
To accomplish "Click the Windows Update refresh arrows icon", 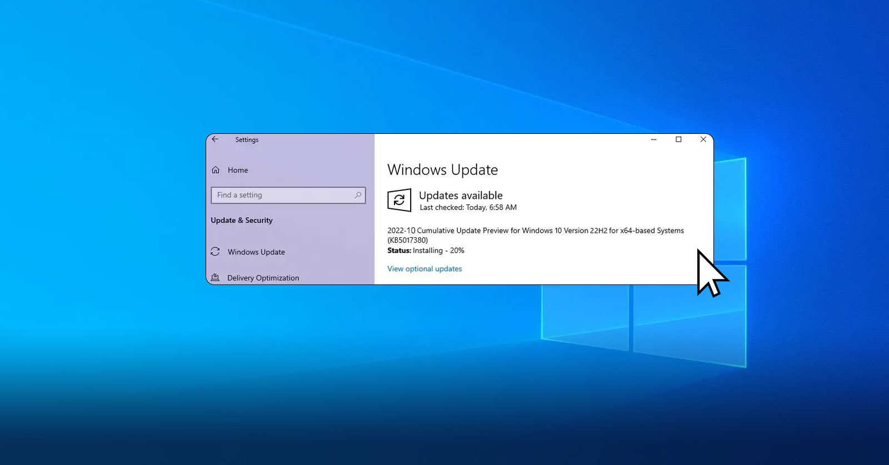I will pyautogui.click(x=215, y=252).
